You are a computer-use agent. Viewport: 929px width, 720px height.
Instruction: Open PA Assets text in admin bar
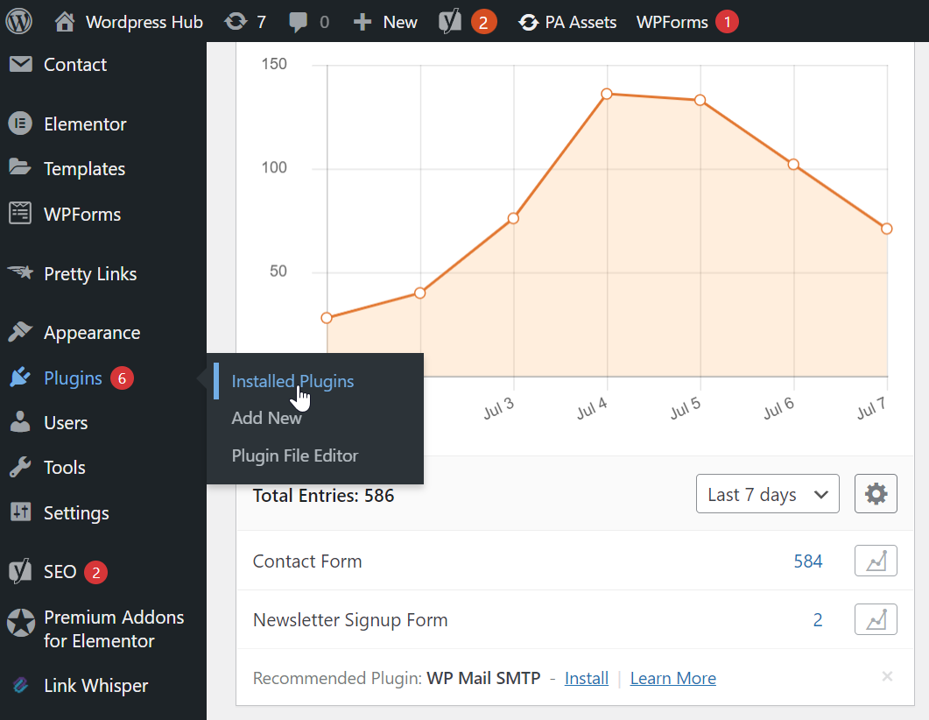[581, 22]
